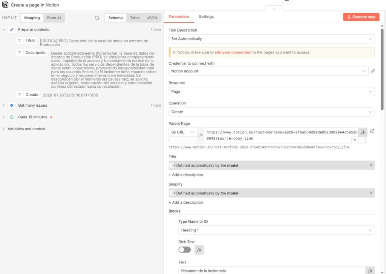Click the Text input field with Resumen de la incidencia

click(271, 271)
